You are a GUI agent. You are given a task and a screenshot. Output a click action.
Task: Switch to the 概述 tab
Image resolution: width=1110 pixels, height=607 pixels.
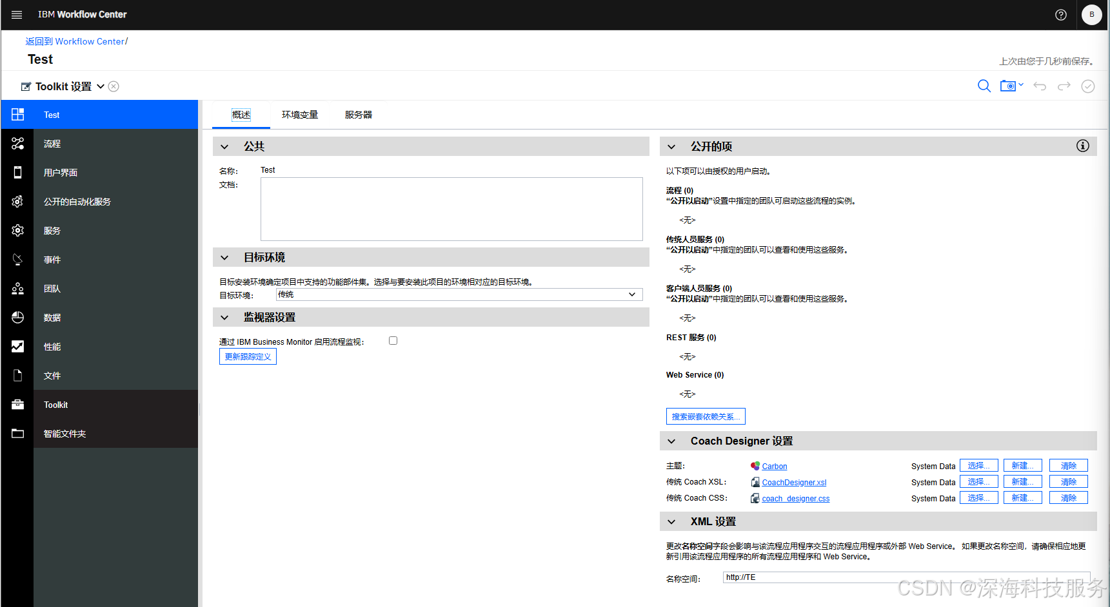241,115
